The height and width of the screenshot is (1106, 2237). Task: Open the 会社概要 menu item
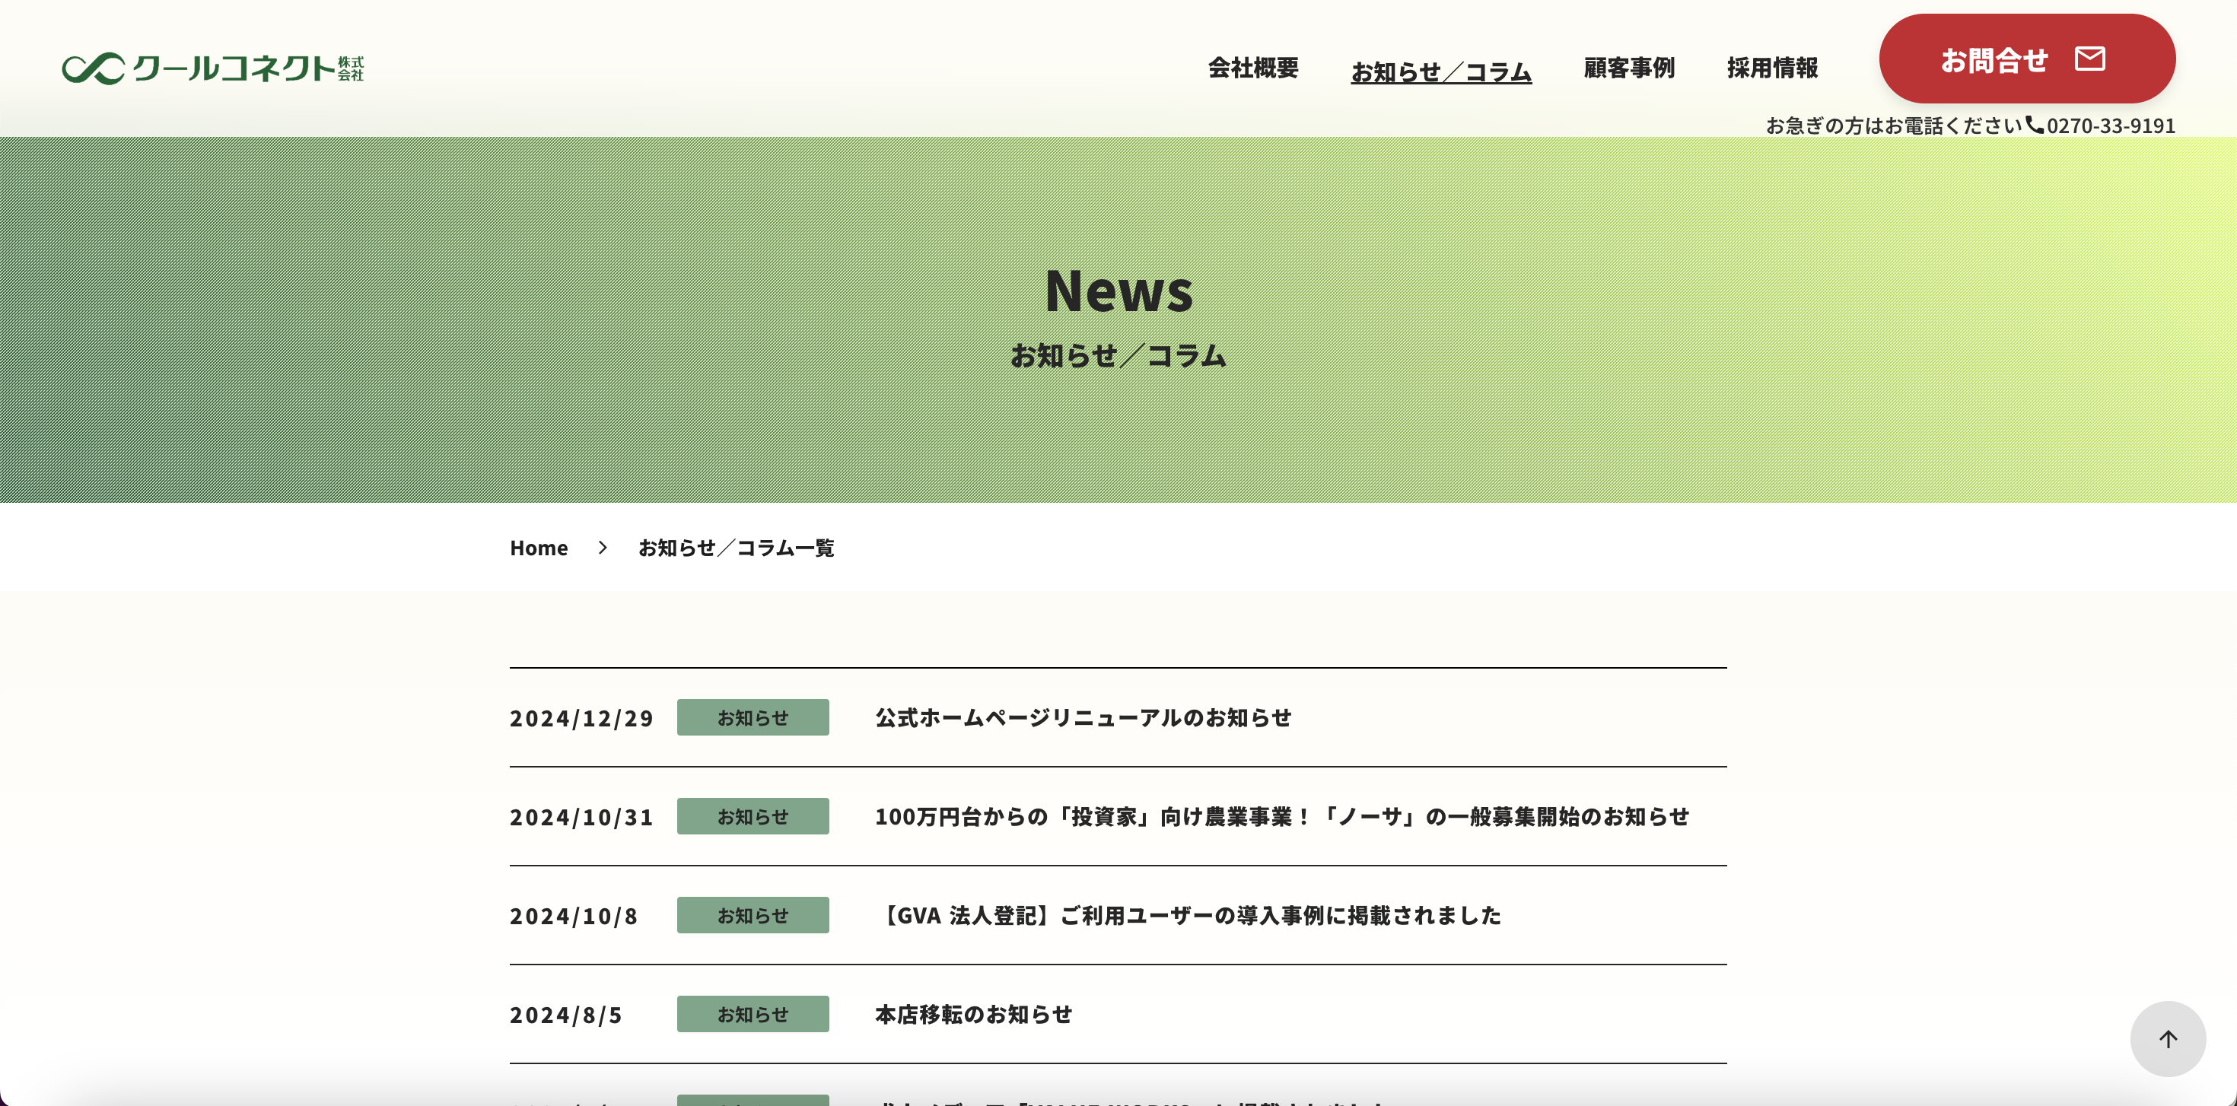1252,68
